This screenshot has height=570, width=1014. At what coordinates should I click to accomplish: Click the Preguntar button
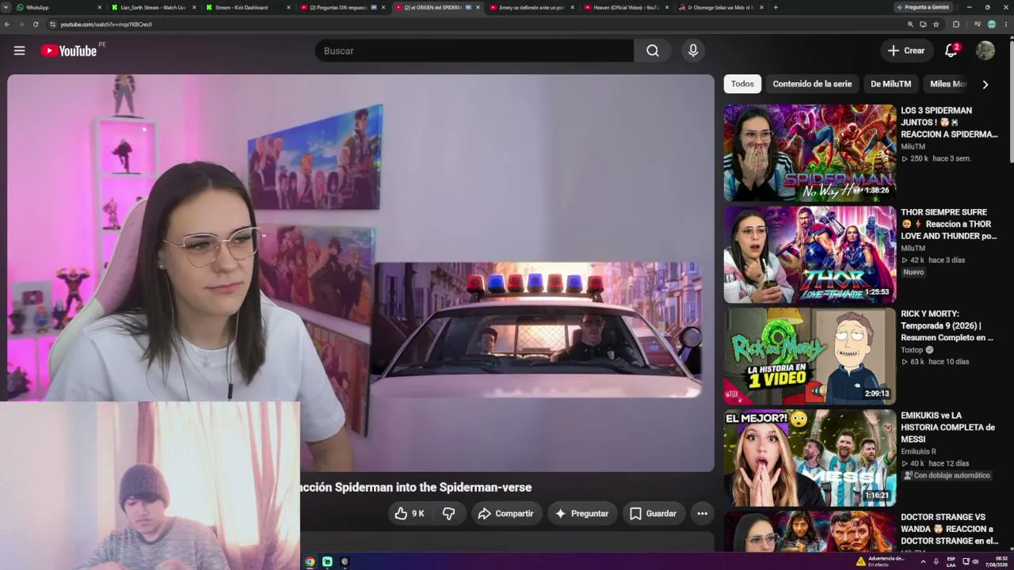point(581,514)
